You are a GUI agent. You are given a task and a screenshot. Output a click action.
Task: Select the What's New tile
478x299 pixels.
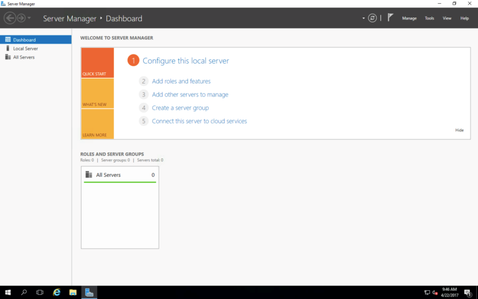(x=98, y=93)
